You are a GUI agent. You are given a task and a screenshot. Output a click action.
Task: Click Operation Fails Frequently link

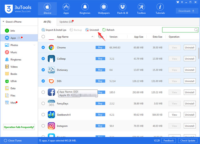(x=19, y=127)
